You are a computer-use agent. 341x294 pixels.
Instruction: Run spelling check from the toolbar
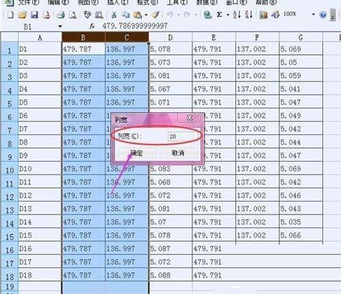click(x=87, y=14)
